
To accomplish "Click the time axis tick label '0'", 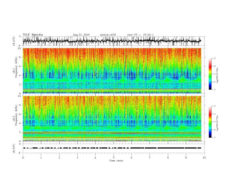I will [23, 158].
